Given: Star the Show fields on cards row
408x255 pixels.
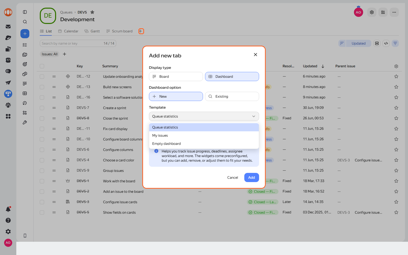Looking at the screenshot, I should click(x=396, y=212).
